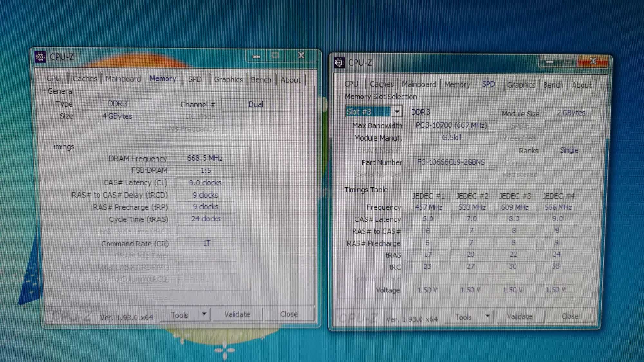This screenshot has width=644, height=362.
Task: Switch to Memory tab in right window
Action: tap(457, 85)
